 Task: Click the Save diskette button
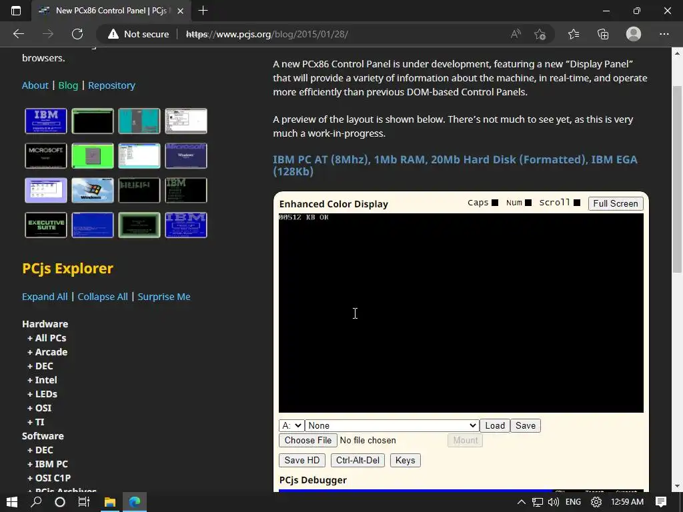(x=526, y=425)
